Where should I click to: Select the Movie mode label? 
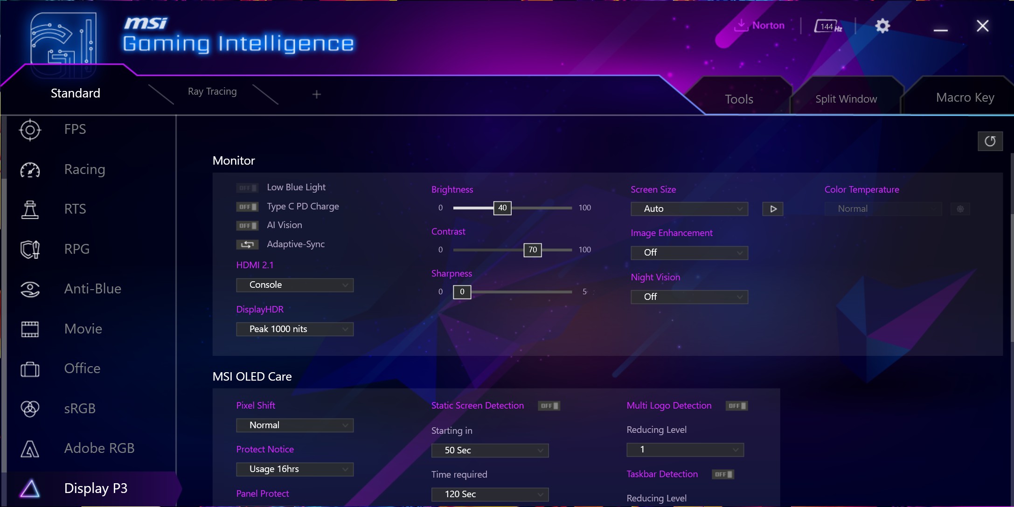pyautogui.click(x=83, y=329)
